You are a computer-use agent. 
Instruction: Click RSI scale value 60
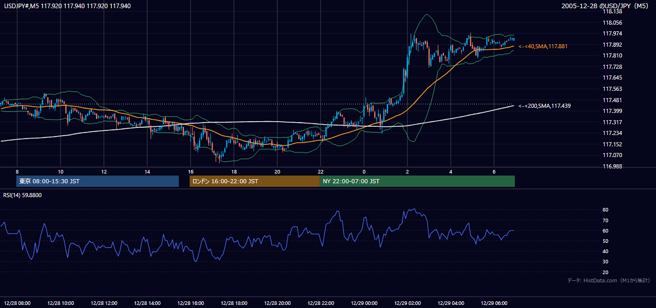[x=605, y=230]
